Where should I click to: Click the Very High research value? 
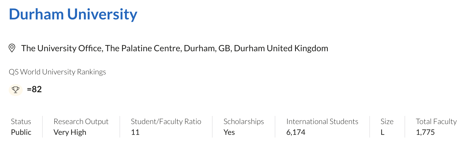[x=70, y=132]
